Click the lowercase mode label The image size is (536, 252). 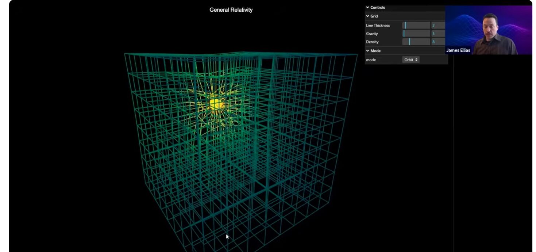[x=371, y=60]
